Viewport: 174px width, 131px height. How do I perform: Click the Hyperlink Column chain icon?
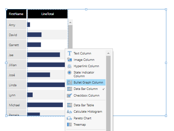click(x=69, y=66)
